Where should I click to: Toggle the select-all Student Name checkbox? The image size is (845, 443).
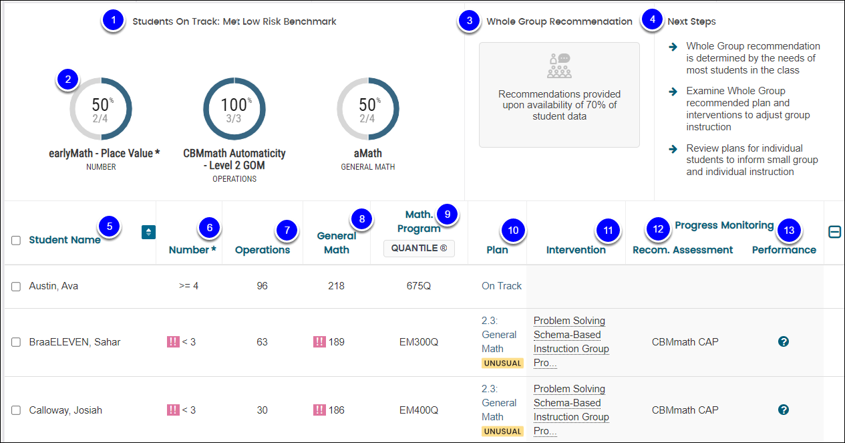16,241
